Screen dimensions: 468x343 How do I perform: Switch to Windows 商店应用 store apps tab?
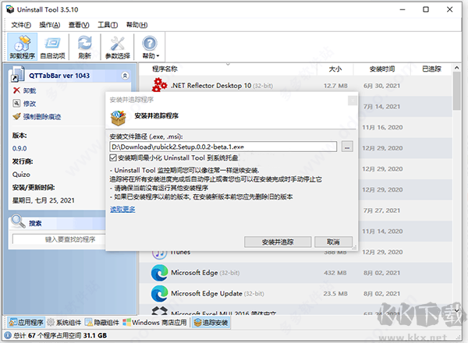(154, 323)
